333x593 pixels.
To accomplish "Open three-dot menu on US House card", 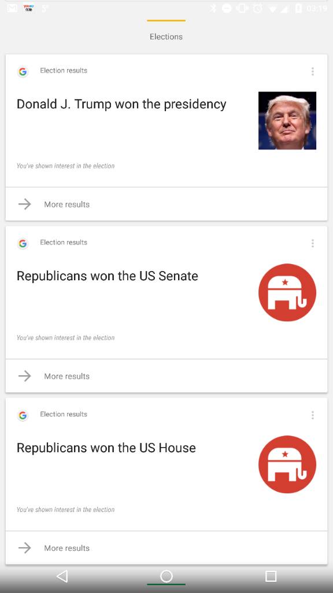I will point(313,415).
